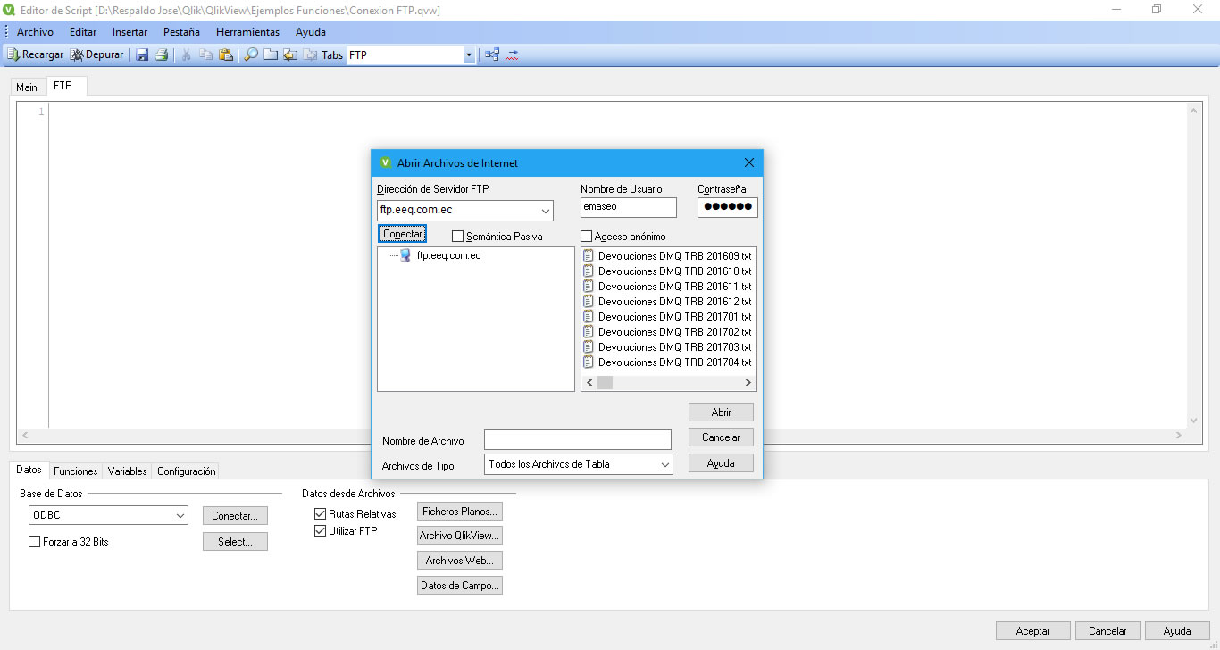The height and width of the screenshot is (650, 1220).
Task: Open the Pestaña menu
Action: (x=181, y=31)
